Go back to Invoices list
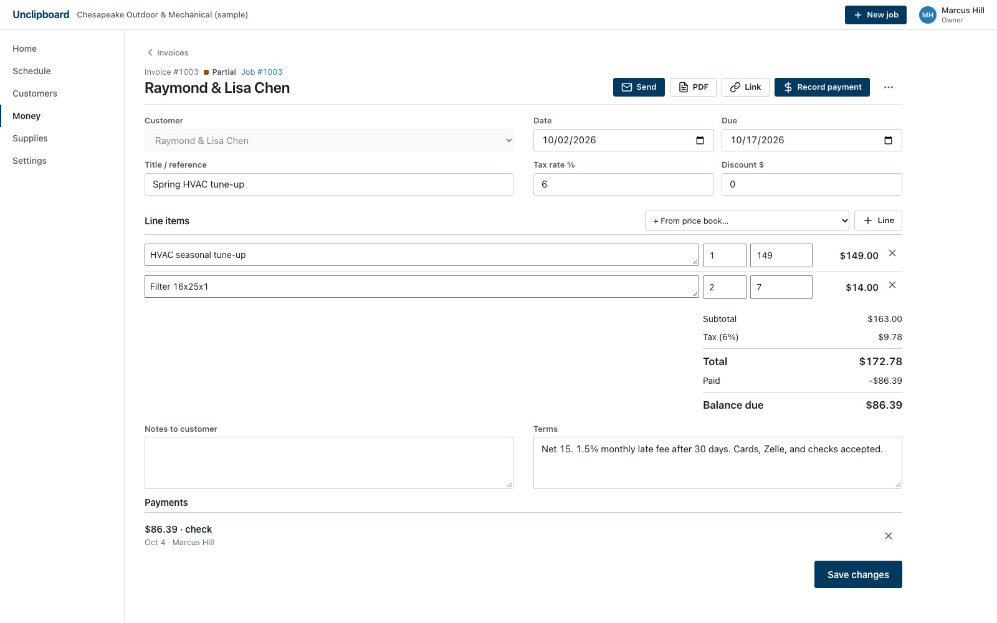The height and width of the screenshot is (623, 997). tap(168, 52)
